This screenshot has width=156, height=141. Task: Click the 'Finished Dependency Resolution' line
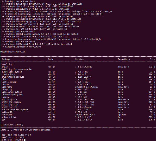21,47
